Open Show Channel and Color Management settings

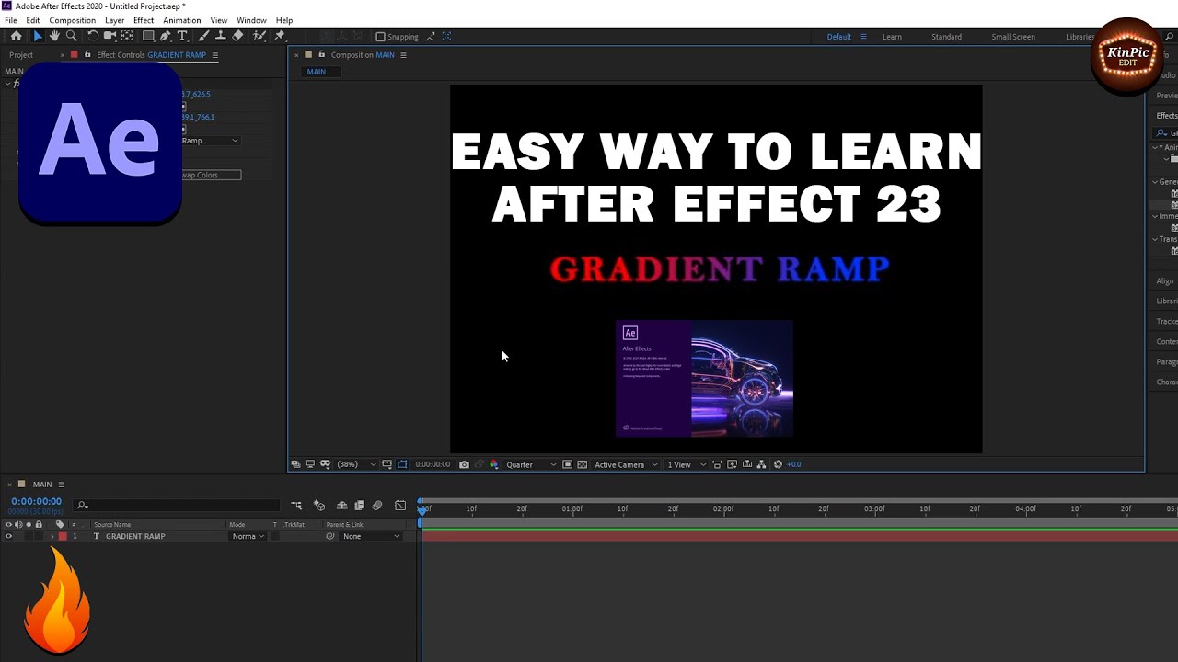click(493, 464)
